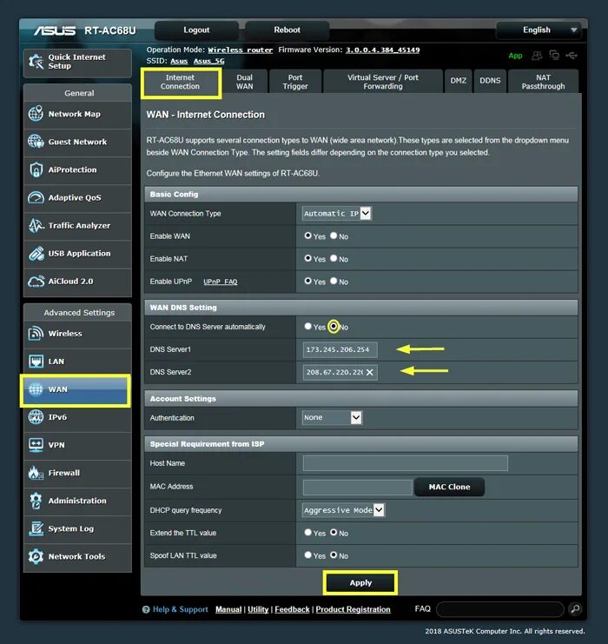Screen dimensions: 608x644
Task: Click the Logout button
Action: point(196,30)
